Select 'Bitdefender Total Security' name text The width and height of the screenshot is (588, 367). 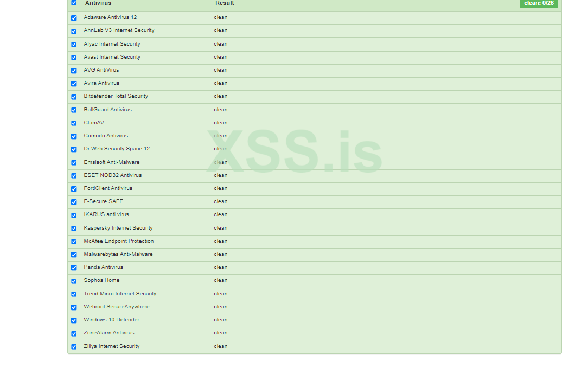pos(116,96)
